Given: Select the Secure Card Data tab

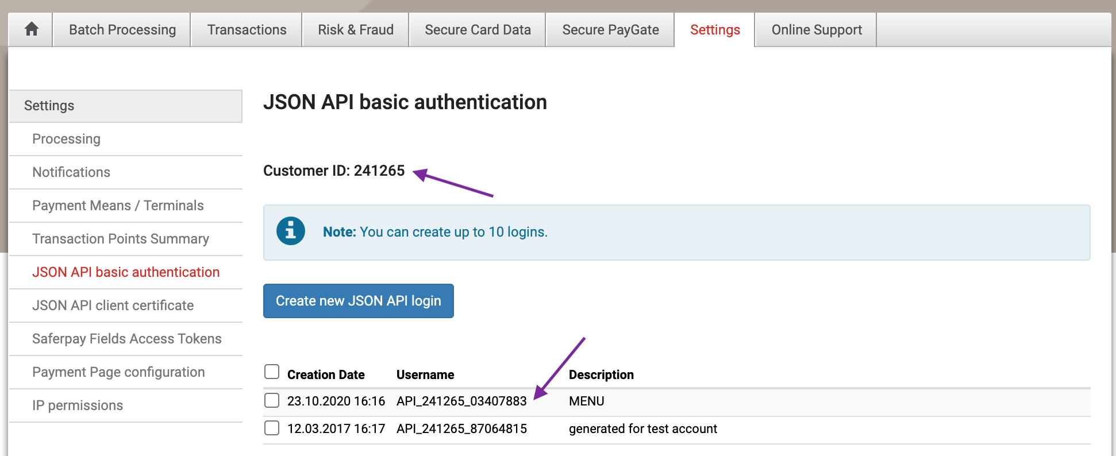Looking at the screenshot, I should [478, 30].
